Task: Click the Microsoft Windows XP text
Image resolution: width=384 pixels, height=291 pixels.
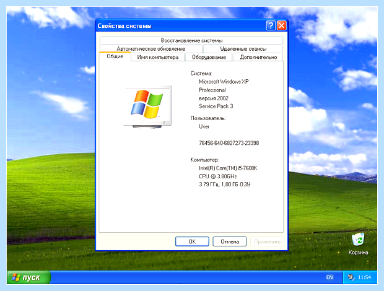Action: 224,82
